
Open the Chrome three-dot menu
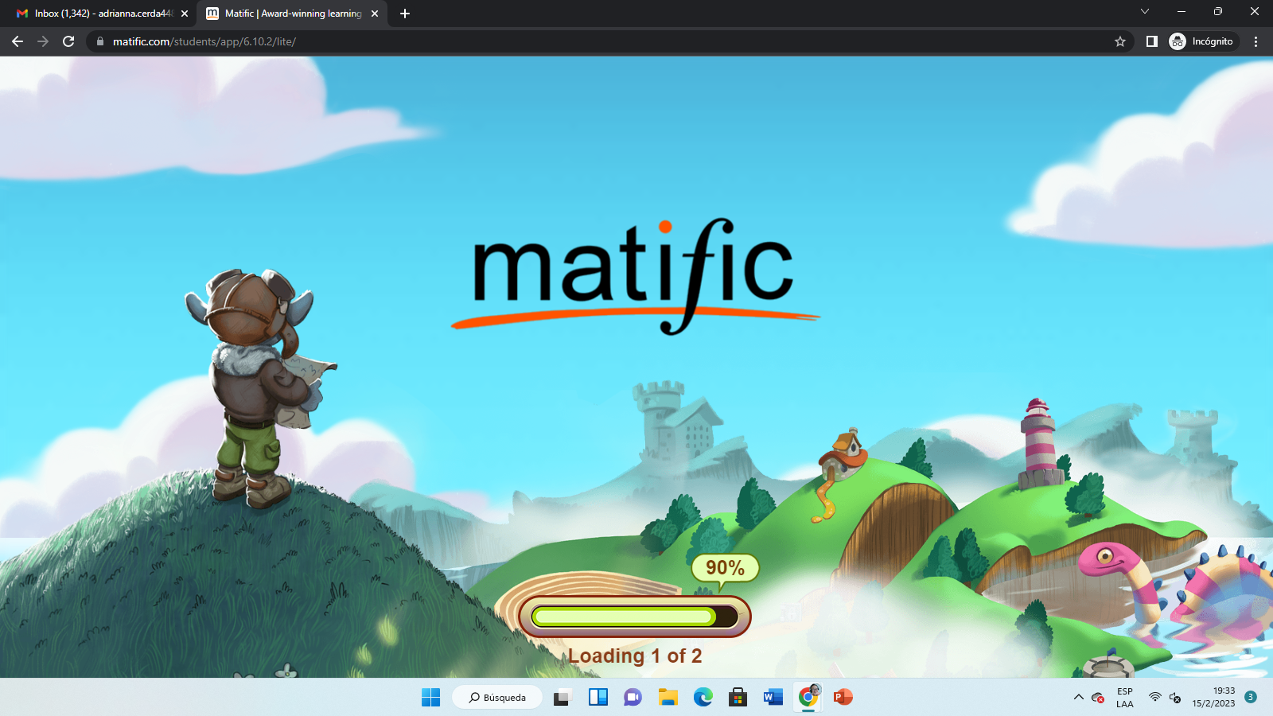[1256, 41]
